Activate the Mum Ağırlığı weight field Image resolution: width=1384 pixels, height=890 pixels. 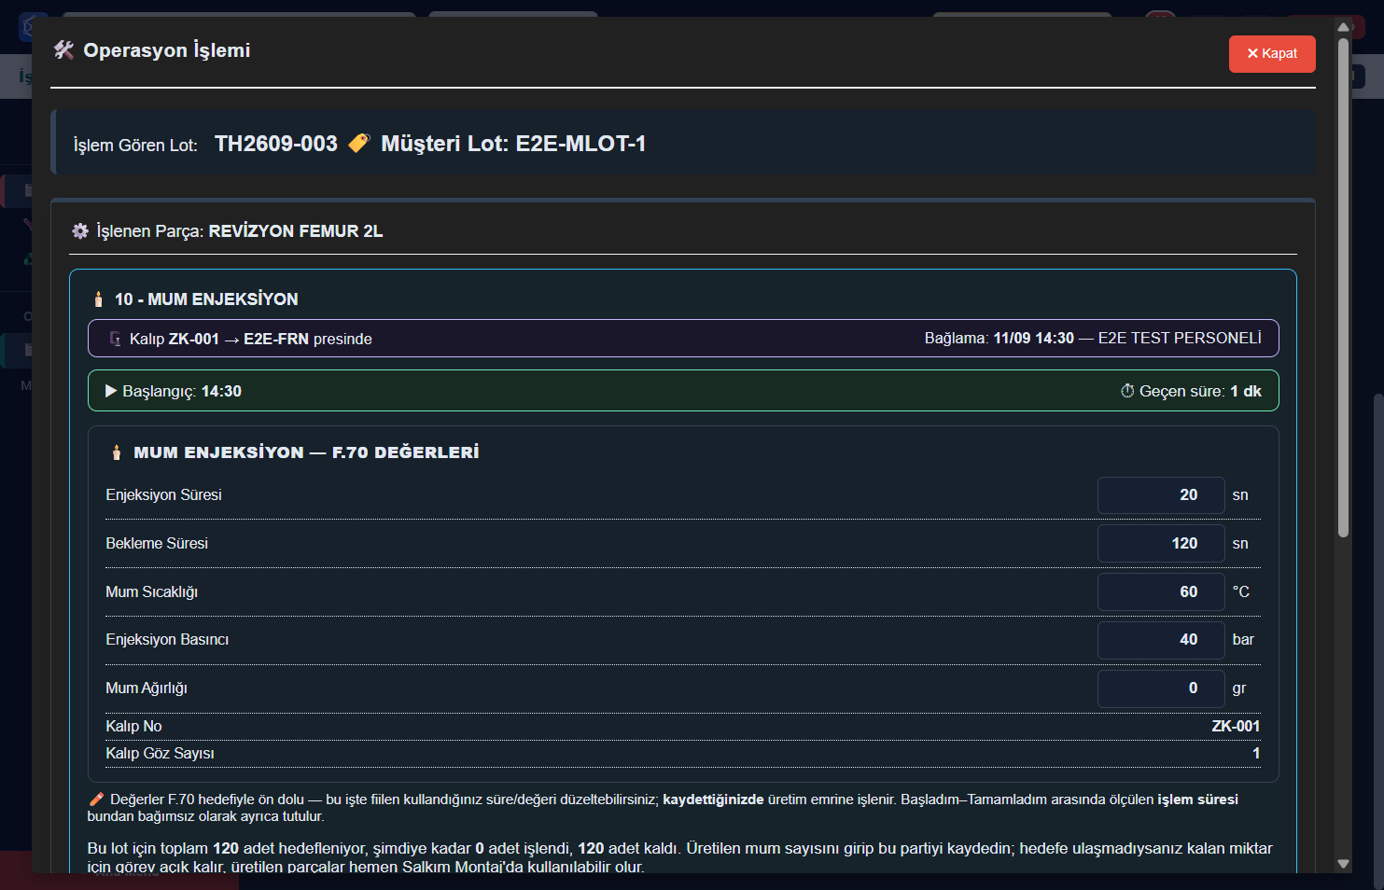(x=1161, y=688)
